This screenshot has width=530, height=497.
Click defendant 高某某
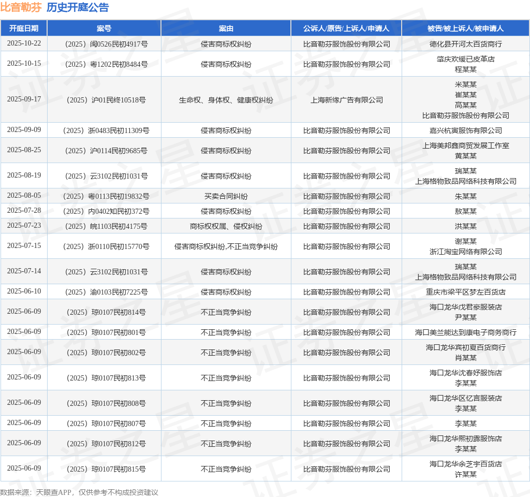(x=465, y=105)
